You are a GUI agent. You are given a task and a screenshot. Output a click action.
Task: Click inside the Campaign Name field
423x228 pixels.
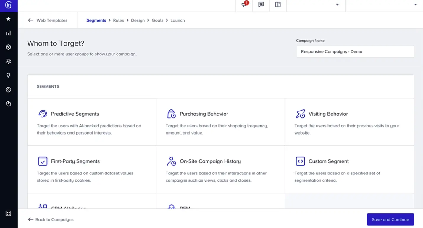[355, 51]
